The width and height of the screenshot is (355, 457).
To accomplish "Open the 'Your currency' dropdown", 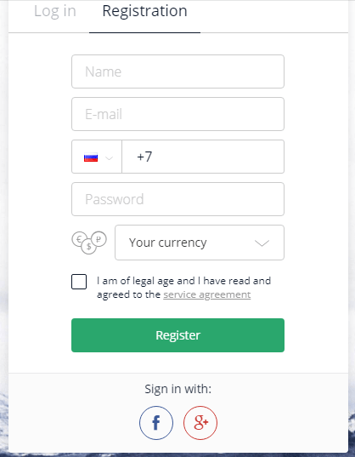I will coord(200,243).
